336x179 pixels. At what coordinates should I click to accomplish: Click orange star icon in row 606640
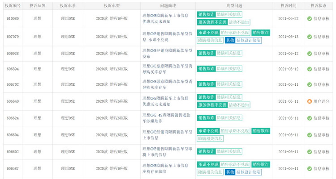pyautogui.click(x=310, y=101)
